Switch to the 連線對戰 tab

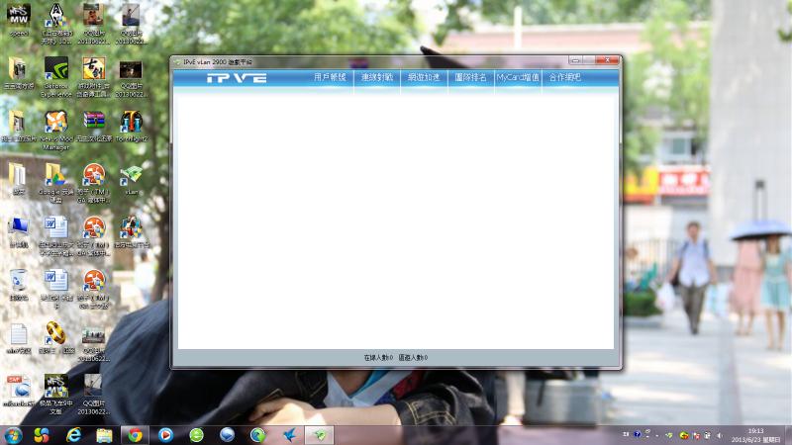click(x=377, y=77)
